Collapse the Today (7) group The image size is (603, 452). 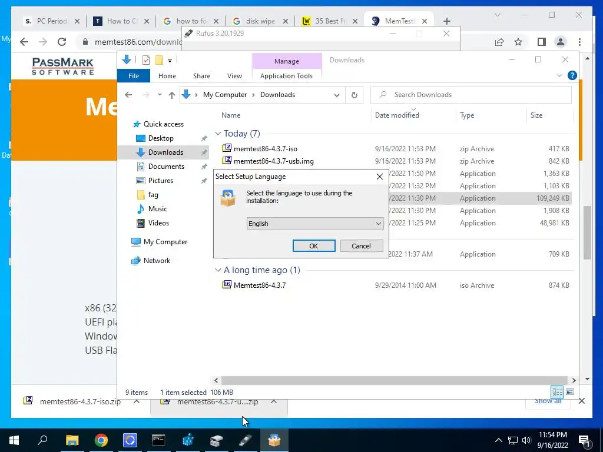(x=218, y=134)
